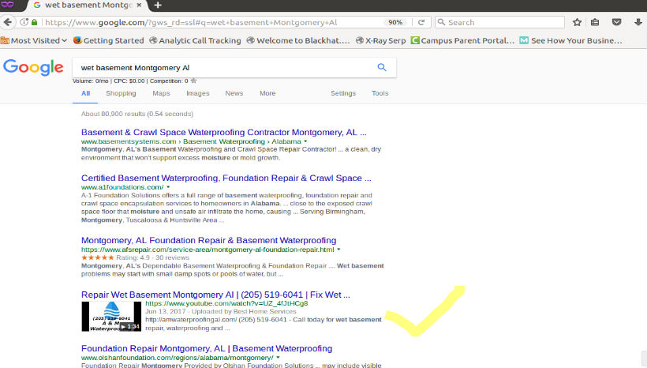Viewport: 647px width, 368px height.
Task: Open Google search Settings menu
Action: click(x=343, y=93)
